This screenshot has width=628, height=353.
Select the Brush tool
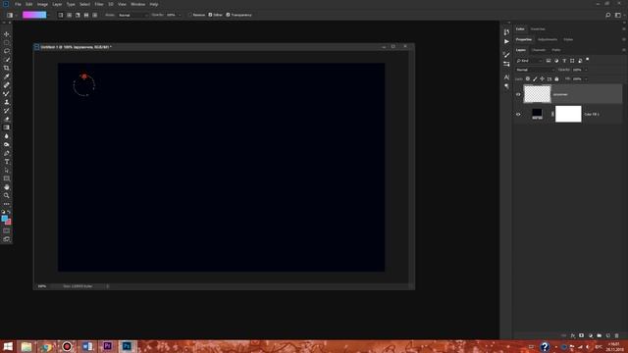pyautogui.click(x=7, y=93)
